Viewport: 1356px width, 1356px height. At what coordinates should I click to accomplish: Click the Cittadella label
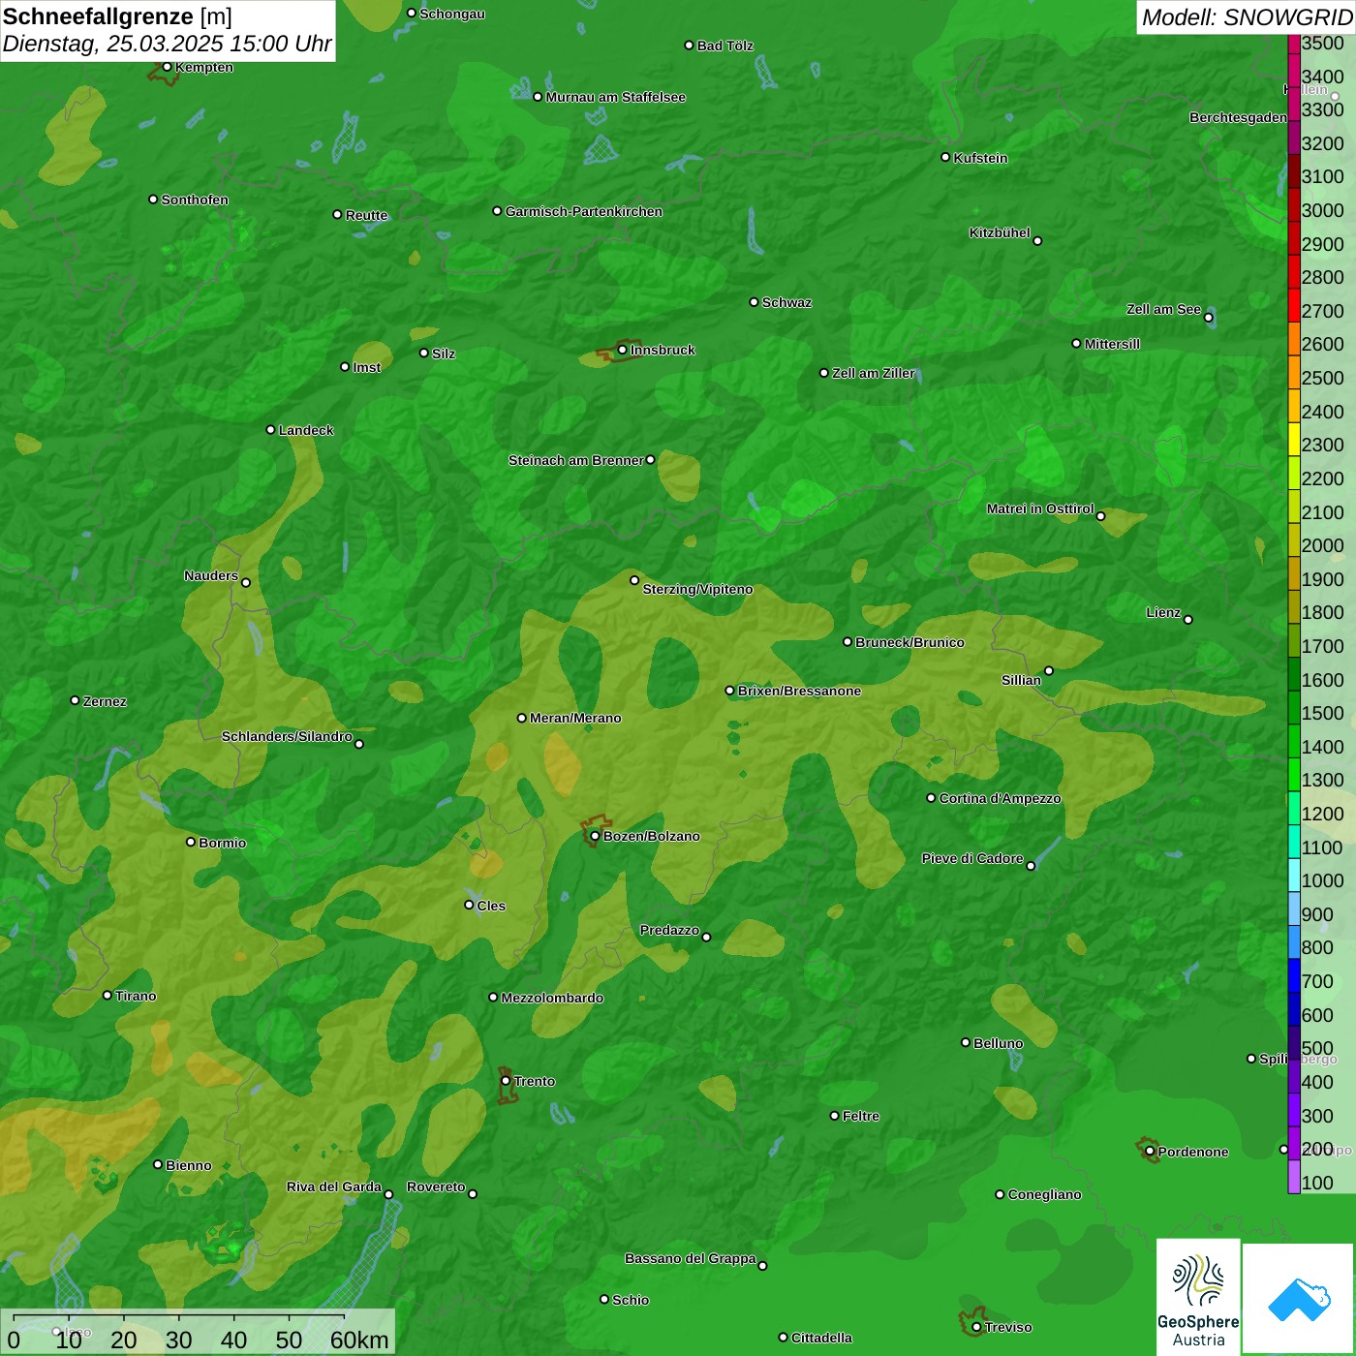coord(821,1338)
